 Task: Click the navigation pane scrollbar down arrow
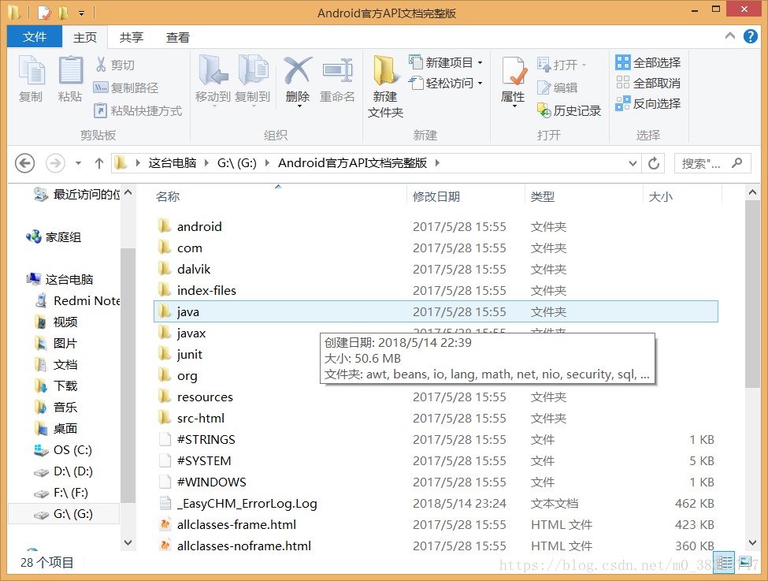pos(128,542)
